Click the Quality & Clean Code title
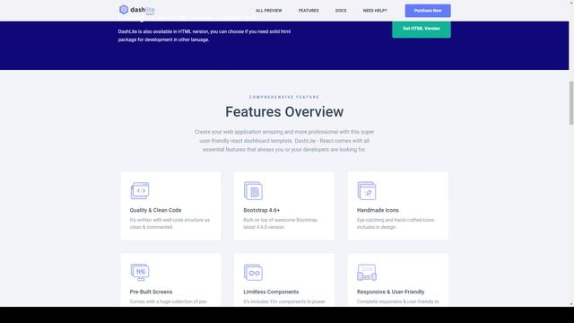 point(155,210)
